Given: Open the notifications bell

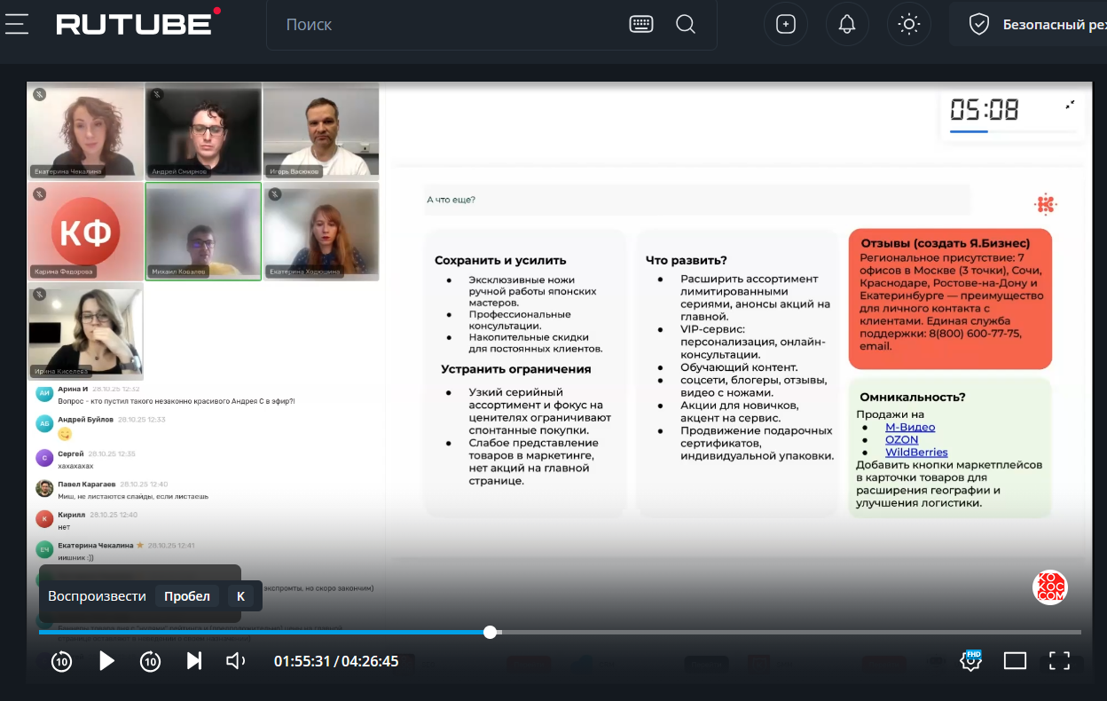Looking at the screenshot, I should [x=847, y=24].
